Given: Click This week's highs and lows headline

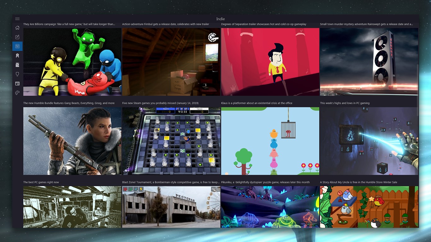Looking at the screenshot, I should click(345, 103).
